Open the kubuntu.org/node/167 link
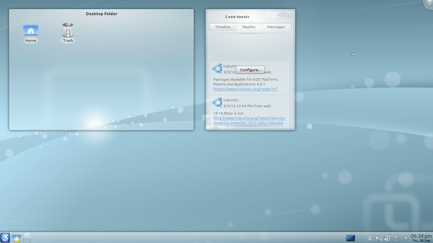 point(245,89)
